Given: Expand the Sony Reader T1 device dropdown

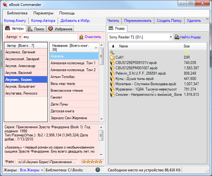Looking at the screenshot, I should tap(171, 37).
